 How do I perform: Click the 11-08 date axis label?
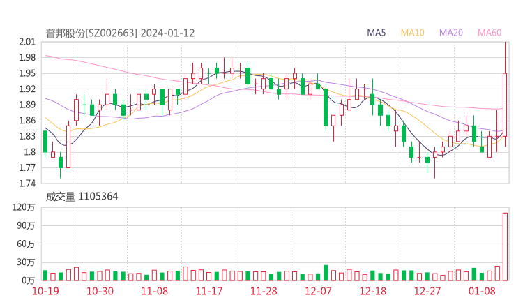(x=154, y=291)
